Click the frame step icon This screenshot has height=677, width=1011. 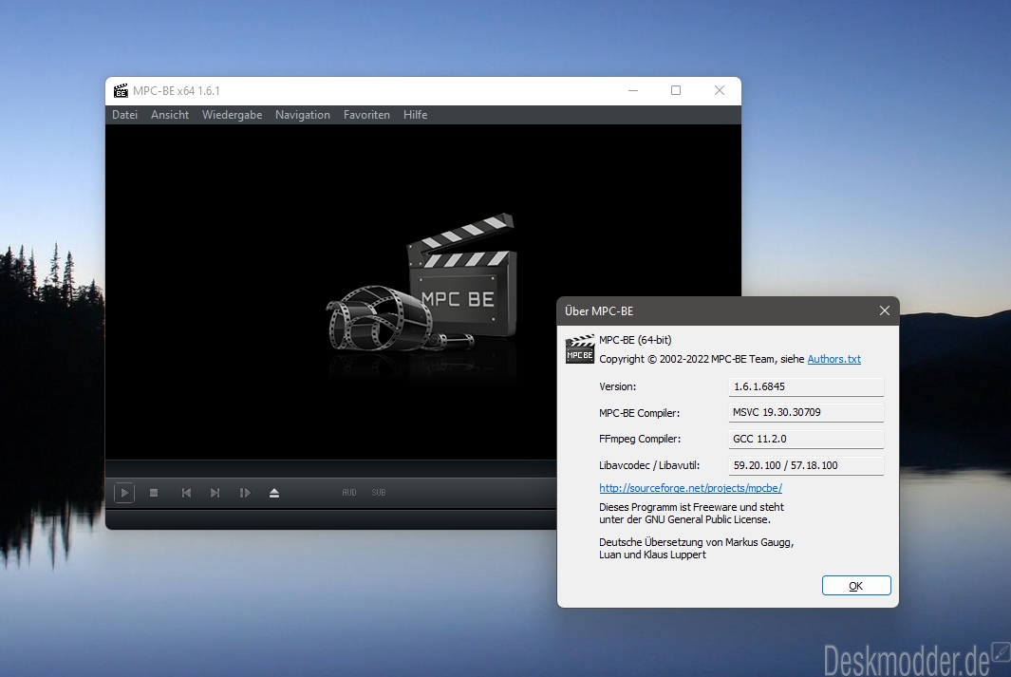pyautogui.click(x=244, y=493)
